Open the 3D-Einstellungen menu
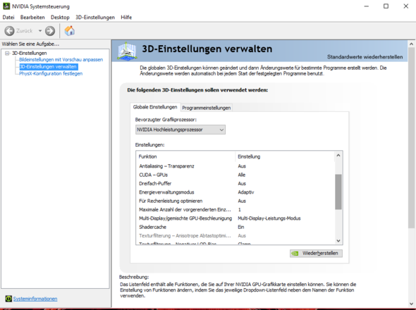Viewport: 416px width, 310px height. (x=95, y=17)
